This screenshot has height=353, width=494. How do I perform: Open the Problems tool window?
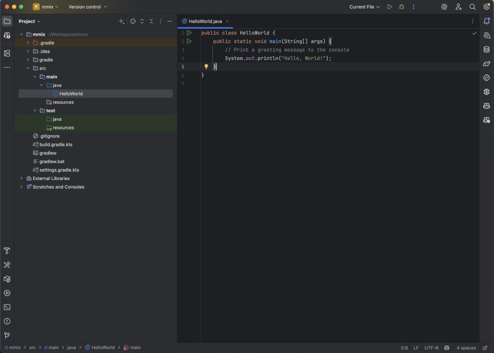coord(7,321)
